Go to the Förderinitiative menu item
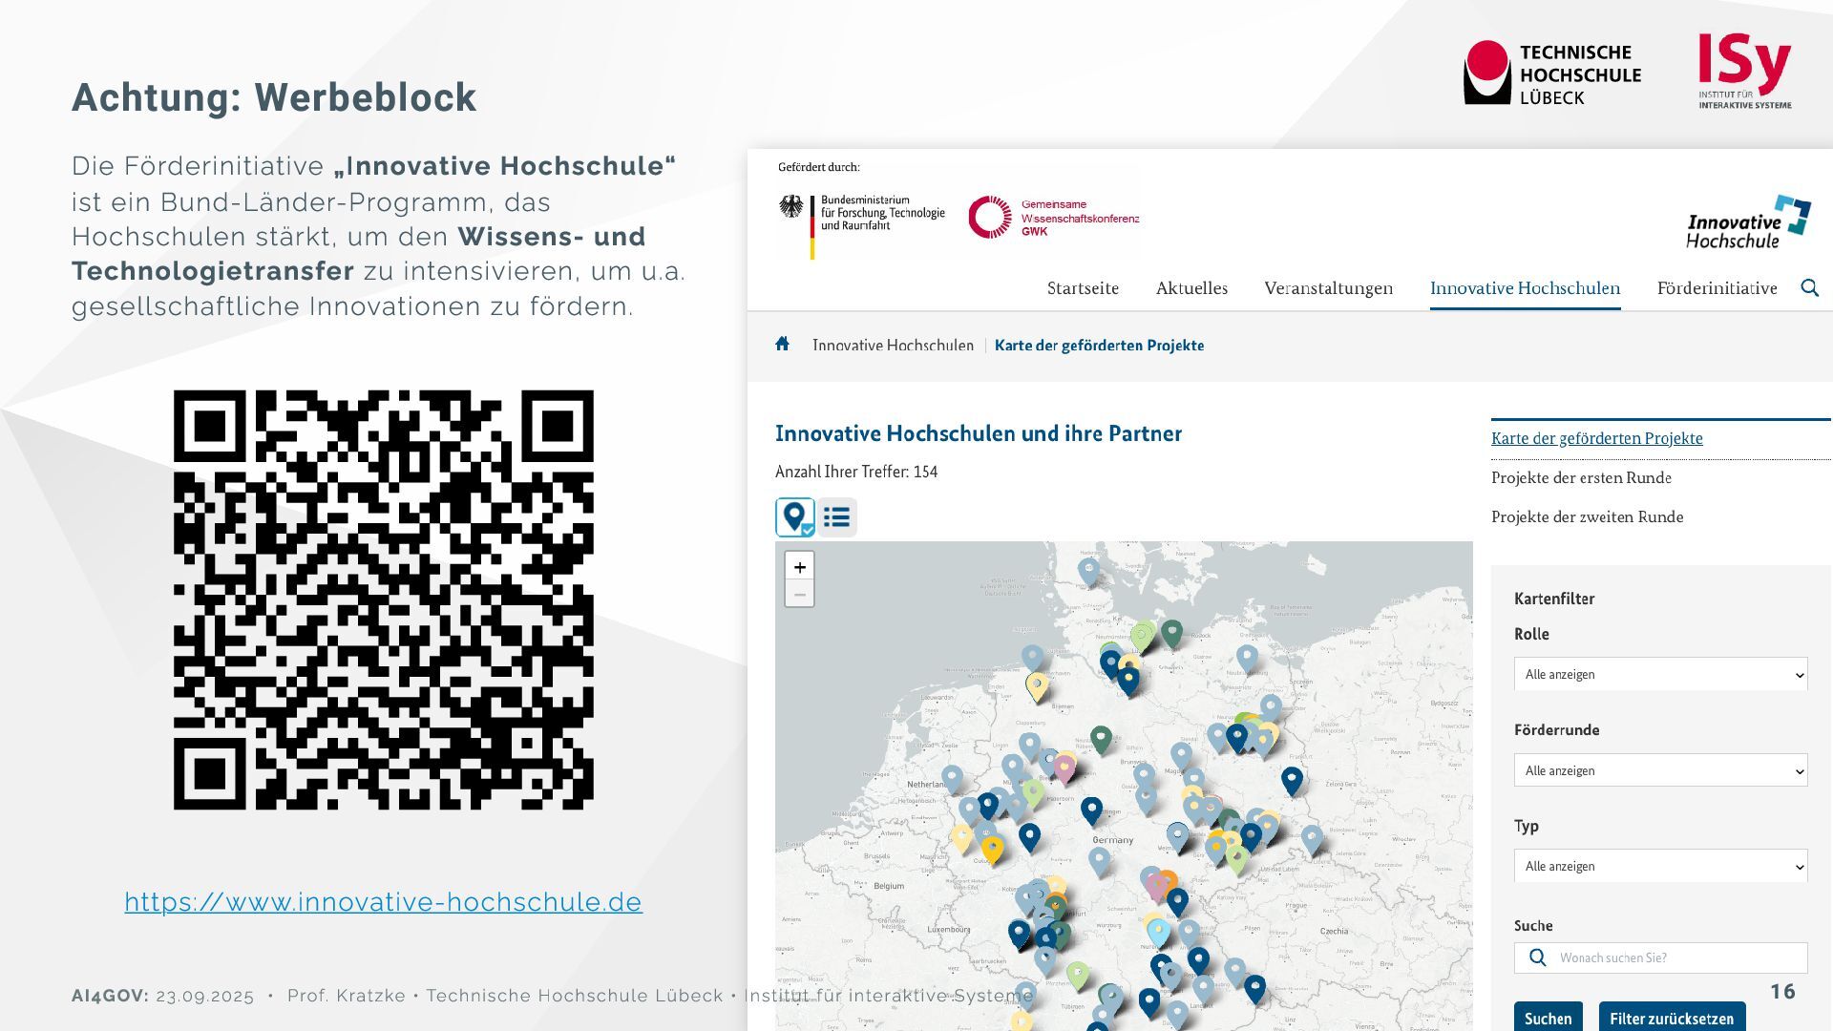The width and height of the screenshot is (1833, 1031). 1717,288
